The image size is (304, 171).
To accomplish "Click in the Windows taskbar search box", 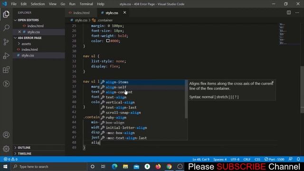I will [x=49, y=167].
